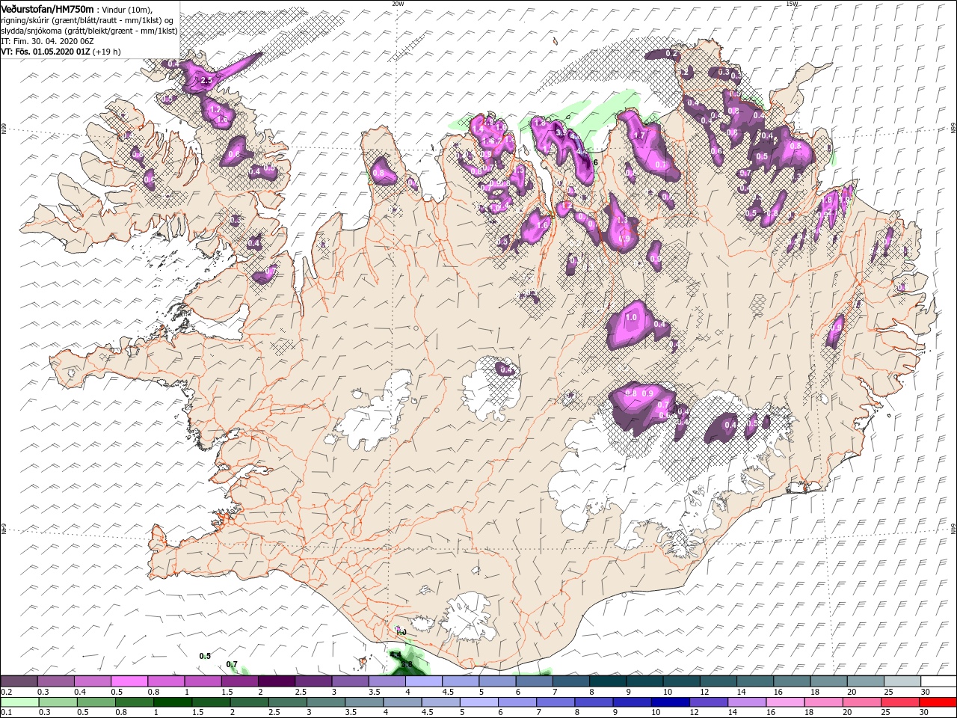
Task: Select the 0.2 swatch in the purple snow legend
Action: pyautogui.click(x=19, y=681)
